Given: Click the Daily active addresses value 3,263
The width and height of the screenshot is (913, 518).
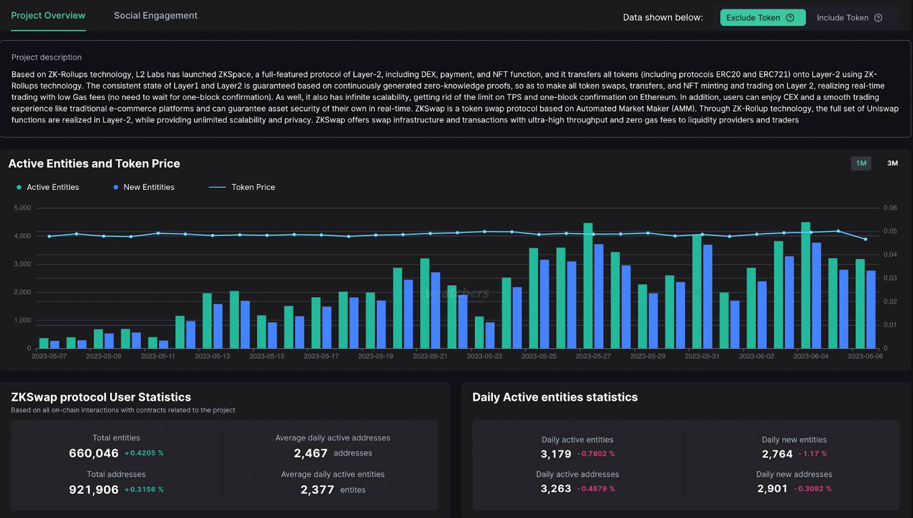Looking at the screenshot, I should tap(556, 489).
